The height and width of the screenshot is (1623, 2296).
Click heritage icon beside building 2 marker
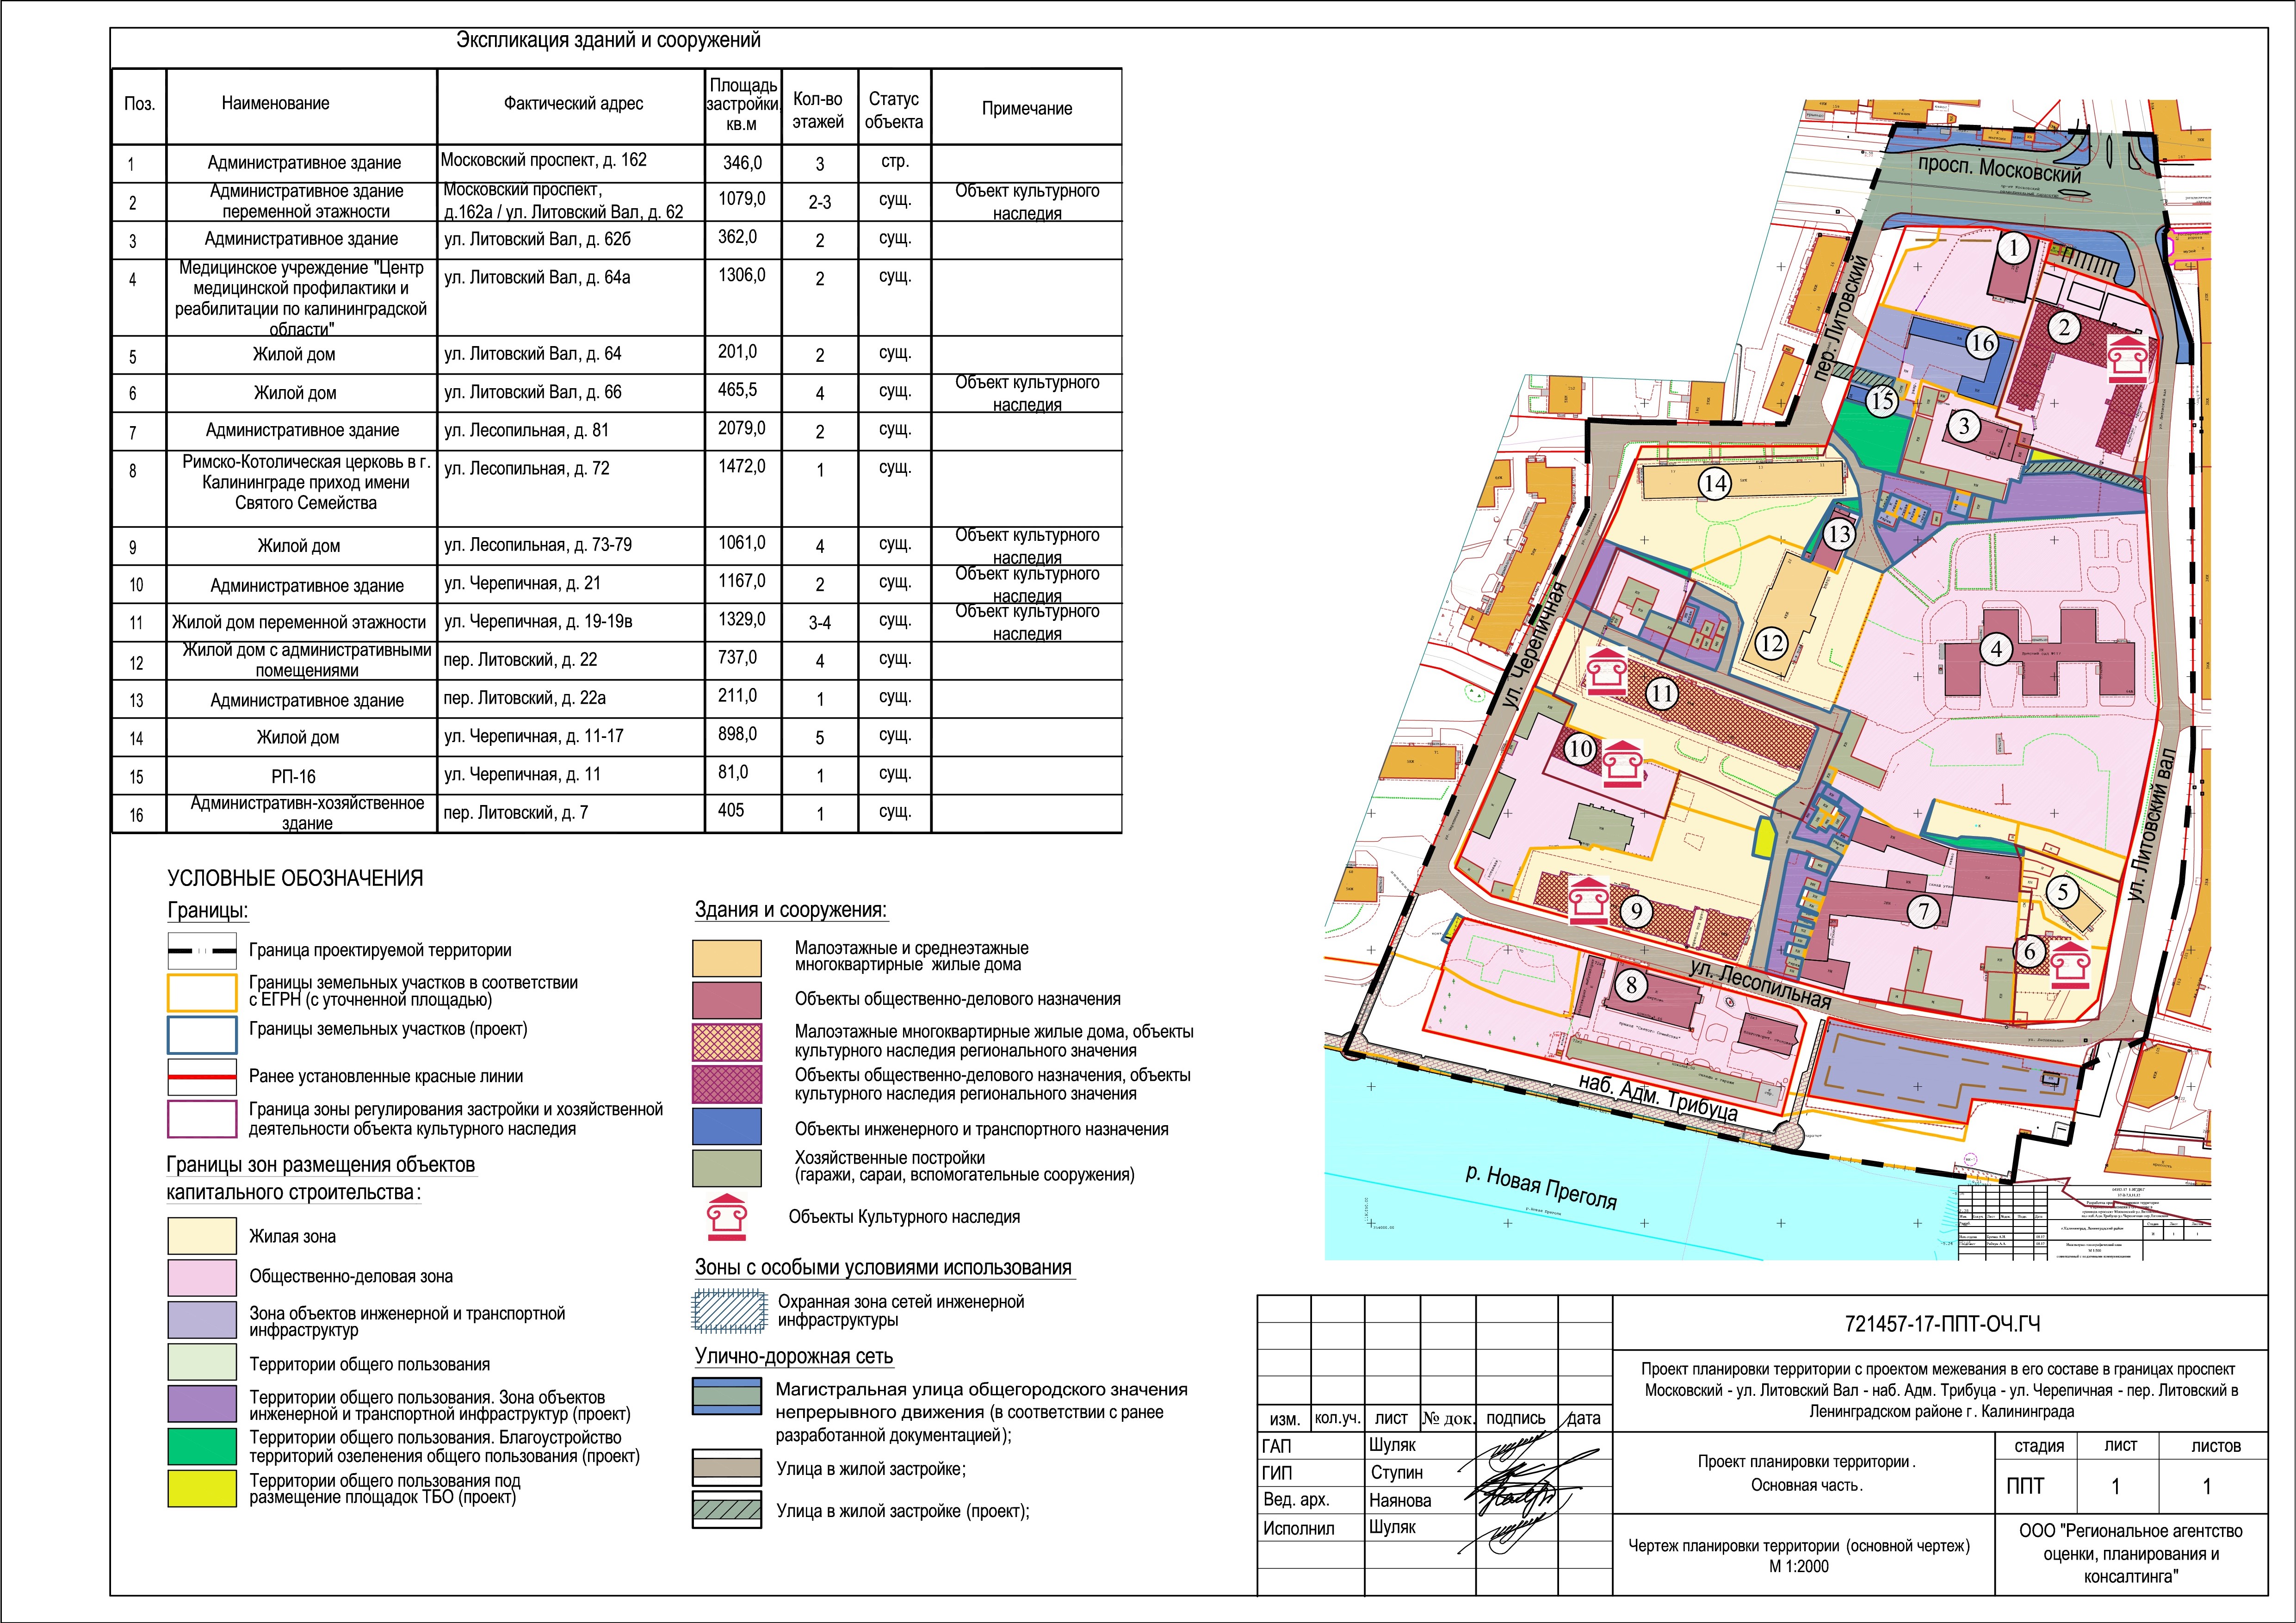(x=2127, y=360)
